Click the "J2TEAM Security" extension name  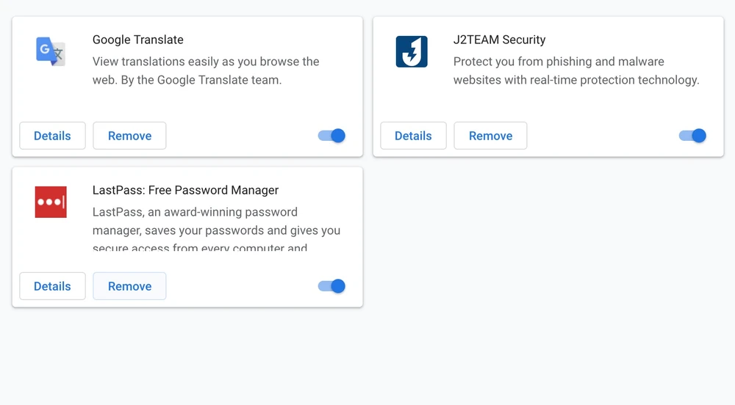(x=500, y=40)
